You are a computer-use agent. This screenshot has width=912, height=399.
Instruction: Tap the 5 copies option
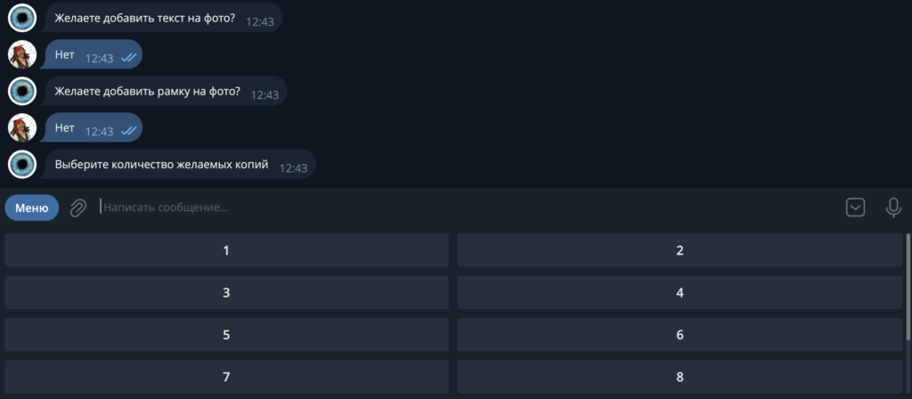pyautogui.click(x=226, y=335)
